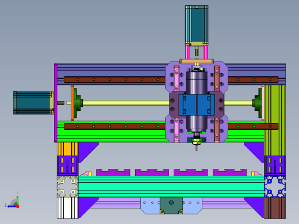Select the brown extrusion leg at bottom right
Image resolution: width=299 pixels, height=224 pixels.
tap(275, 208)
